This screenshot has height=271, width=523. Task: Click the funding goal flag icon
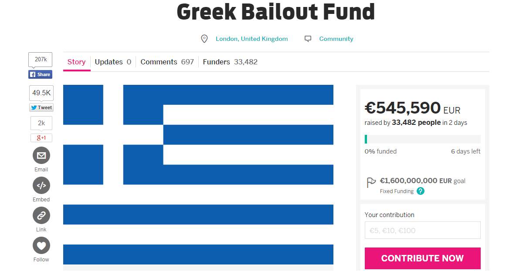371,182
